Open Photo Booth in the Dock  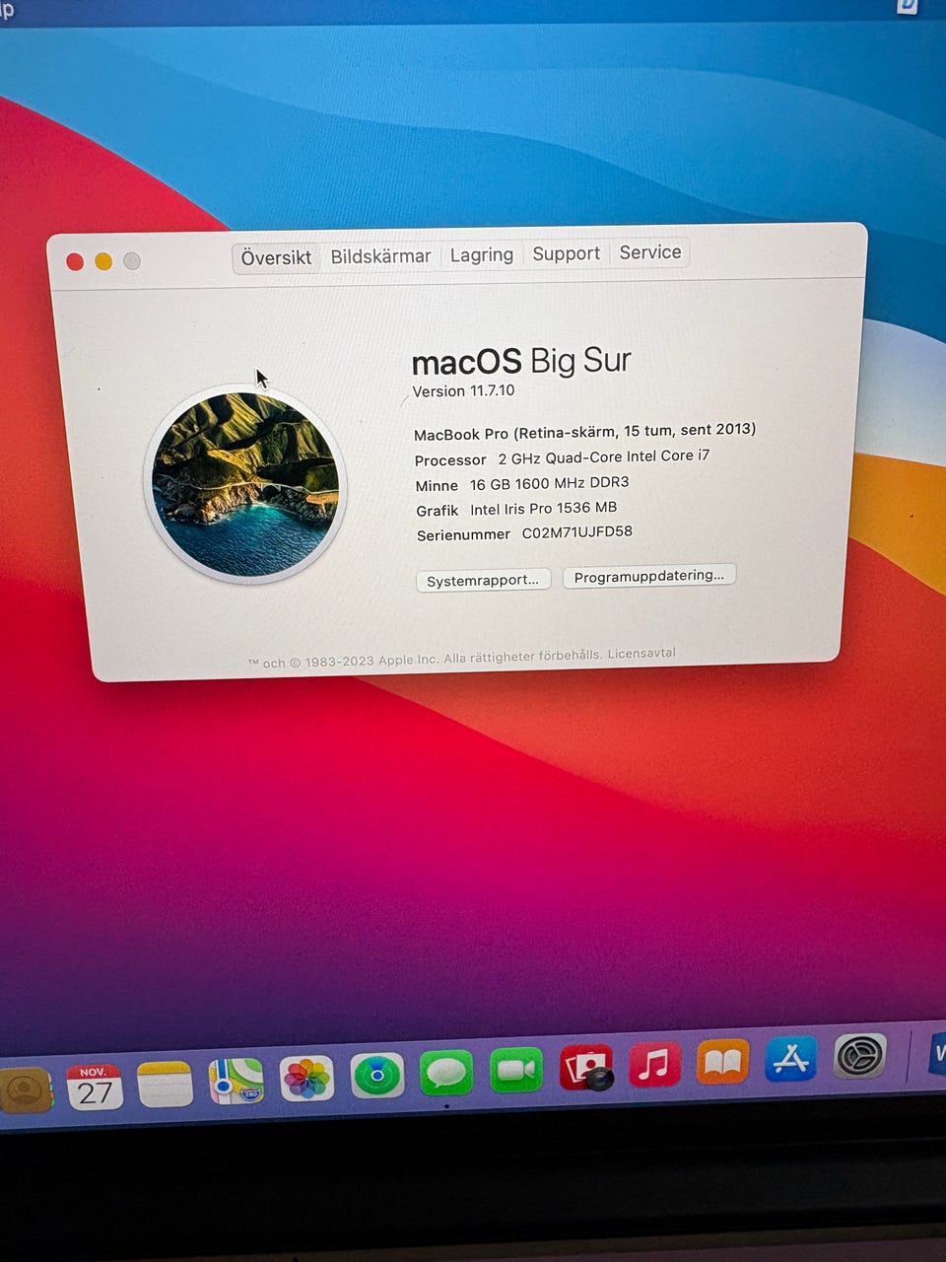tap(586, 1068)
